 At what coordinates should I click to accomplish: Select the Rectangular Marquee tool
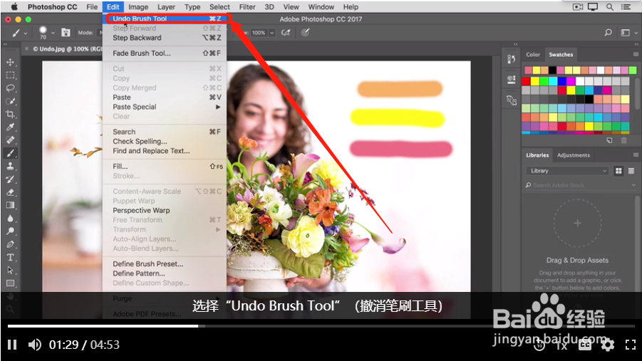coord(10,75)
